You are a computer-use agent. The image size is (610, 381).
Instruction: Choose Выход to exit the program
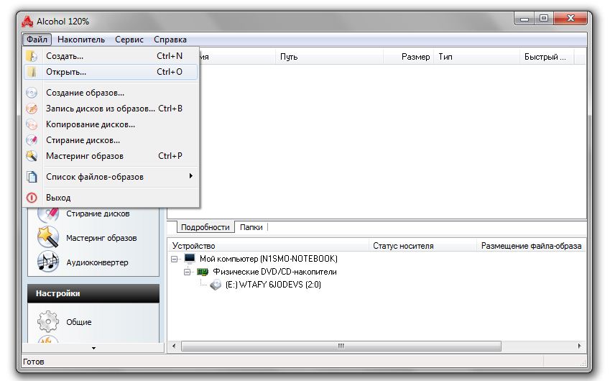111,198
